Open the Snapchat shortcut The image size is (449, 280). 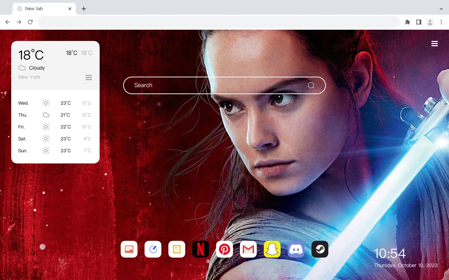coord(272,249)
